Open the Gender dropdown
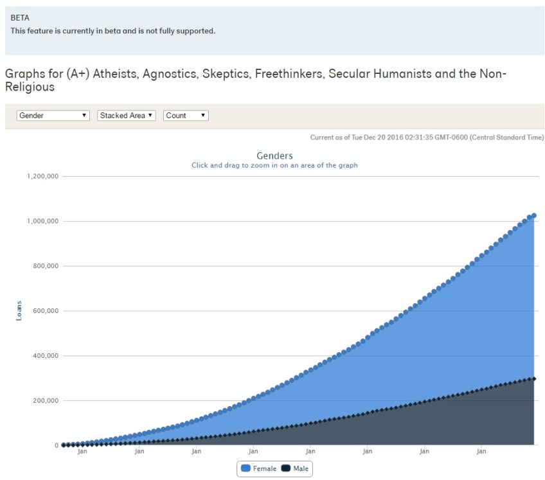This screenshot has width=545, height=480. (x=53, y=116)
